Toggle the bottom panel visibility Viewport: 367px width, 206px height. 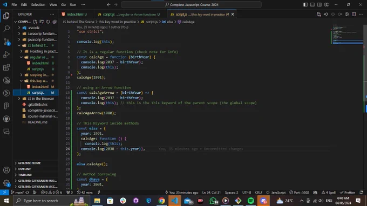[x=312, y=5]
